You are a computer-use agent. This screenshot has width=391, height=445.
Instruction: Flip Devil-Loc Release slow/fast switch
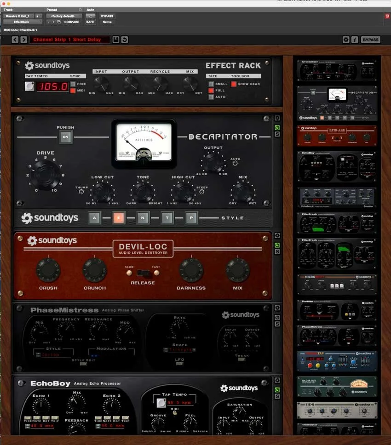(143, 273)
